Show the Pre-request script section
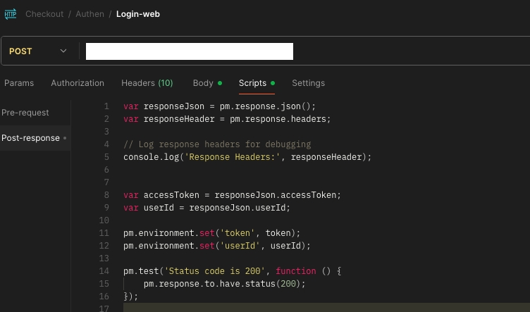Screen dimensions: 530x312 (x=25, y=113)
